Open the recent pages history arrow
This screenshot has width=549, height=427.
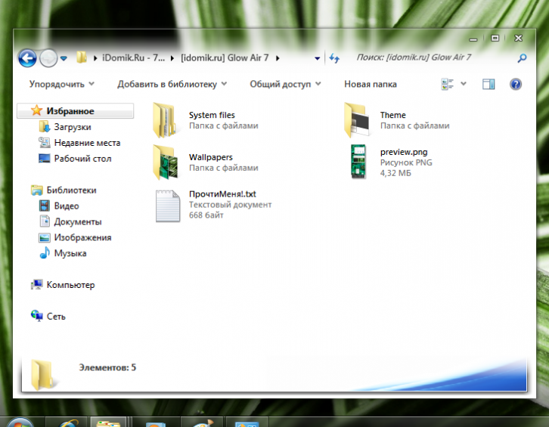click(x=64, y=58)
